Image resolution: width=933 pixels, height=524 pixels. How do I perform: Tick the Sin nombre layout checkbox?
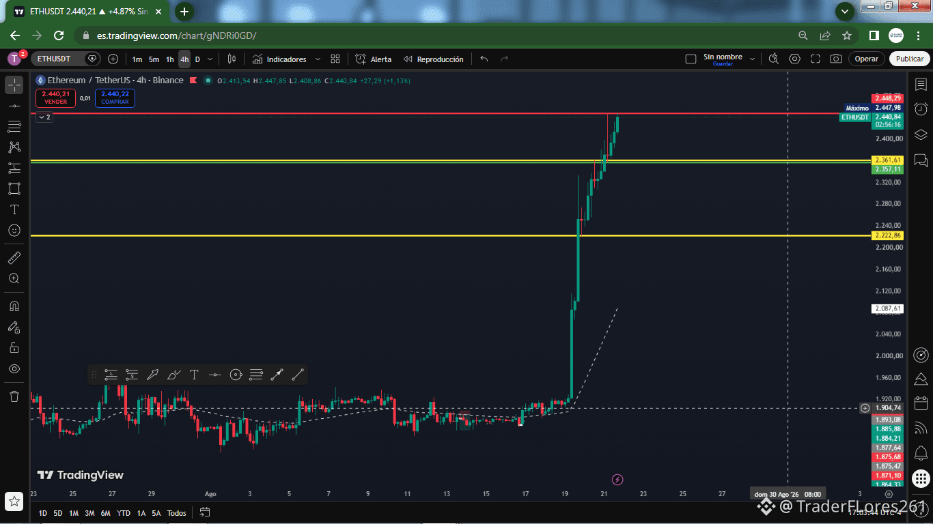pos(691,59)
